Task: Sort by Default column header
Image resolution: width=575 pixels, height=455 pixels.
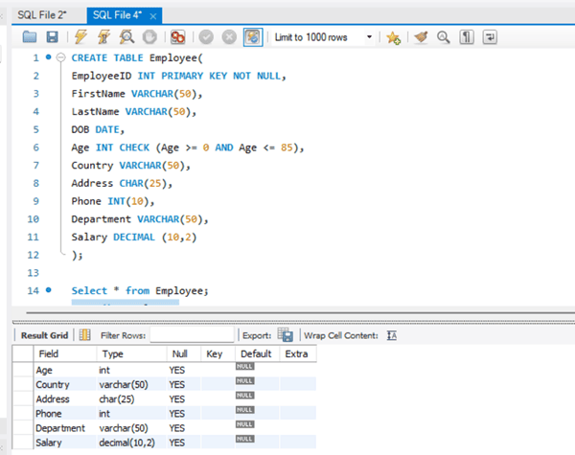Action: coord(258,353)
